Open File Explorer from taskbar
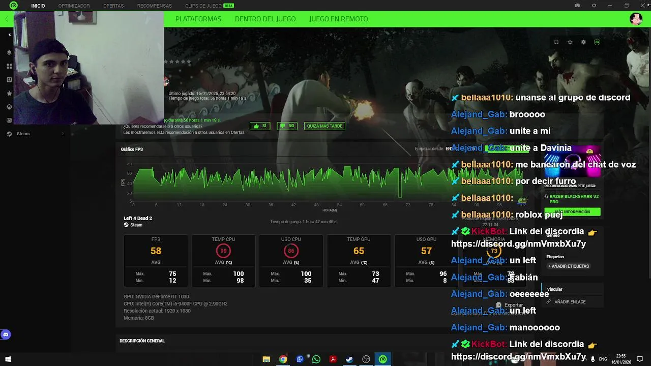 coord(266,359)
